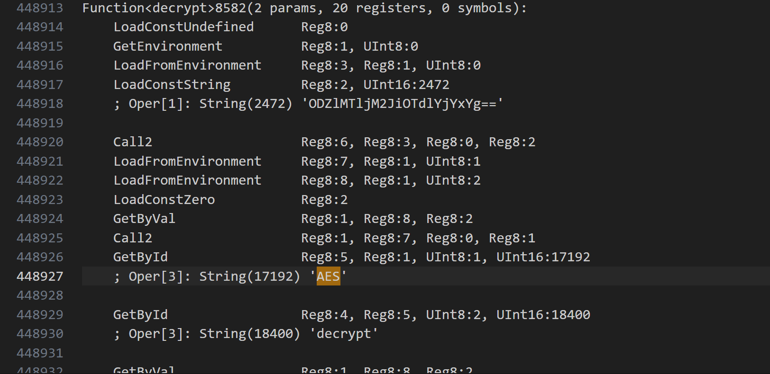
Task: Click the GetEnvironment opcode
Action: coord(167,46)
